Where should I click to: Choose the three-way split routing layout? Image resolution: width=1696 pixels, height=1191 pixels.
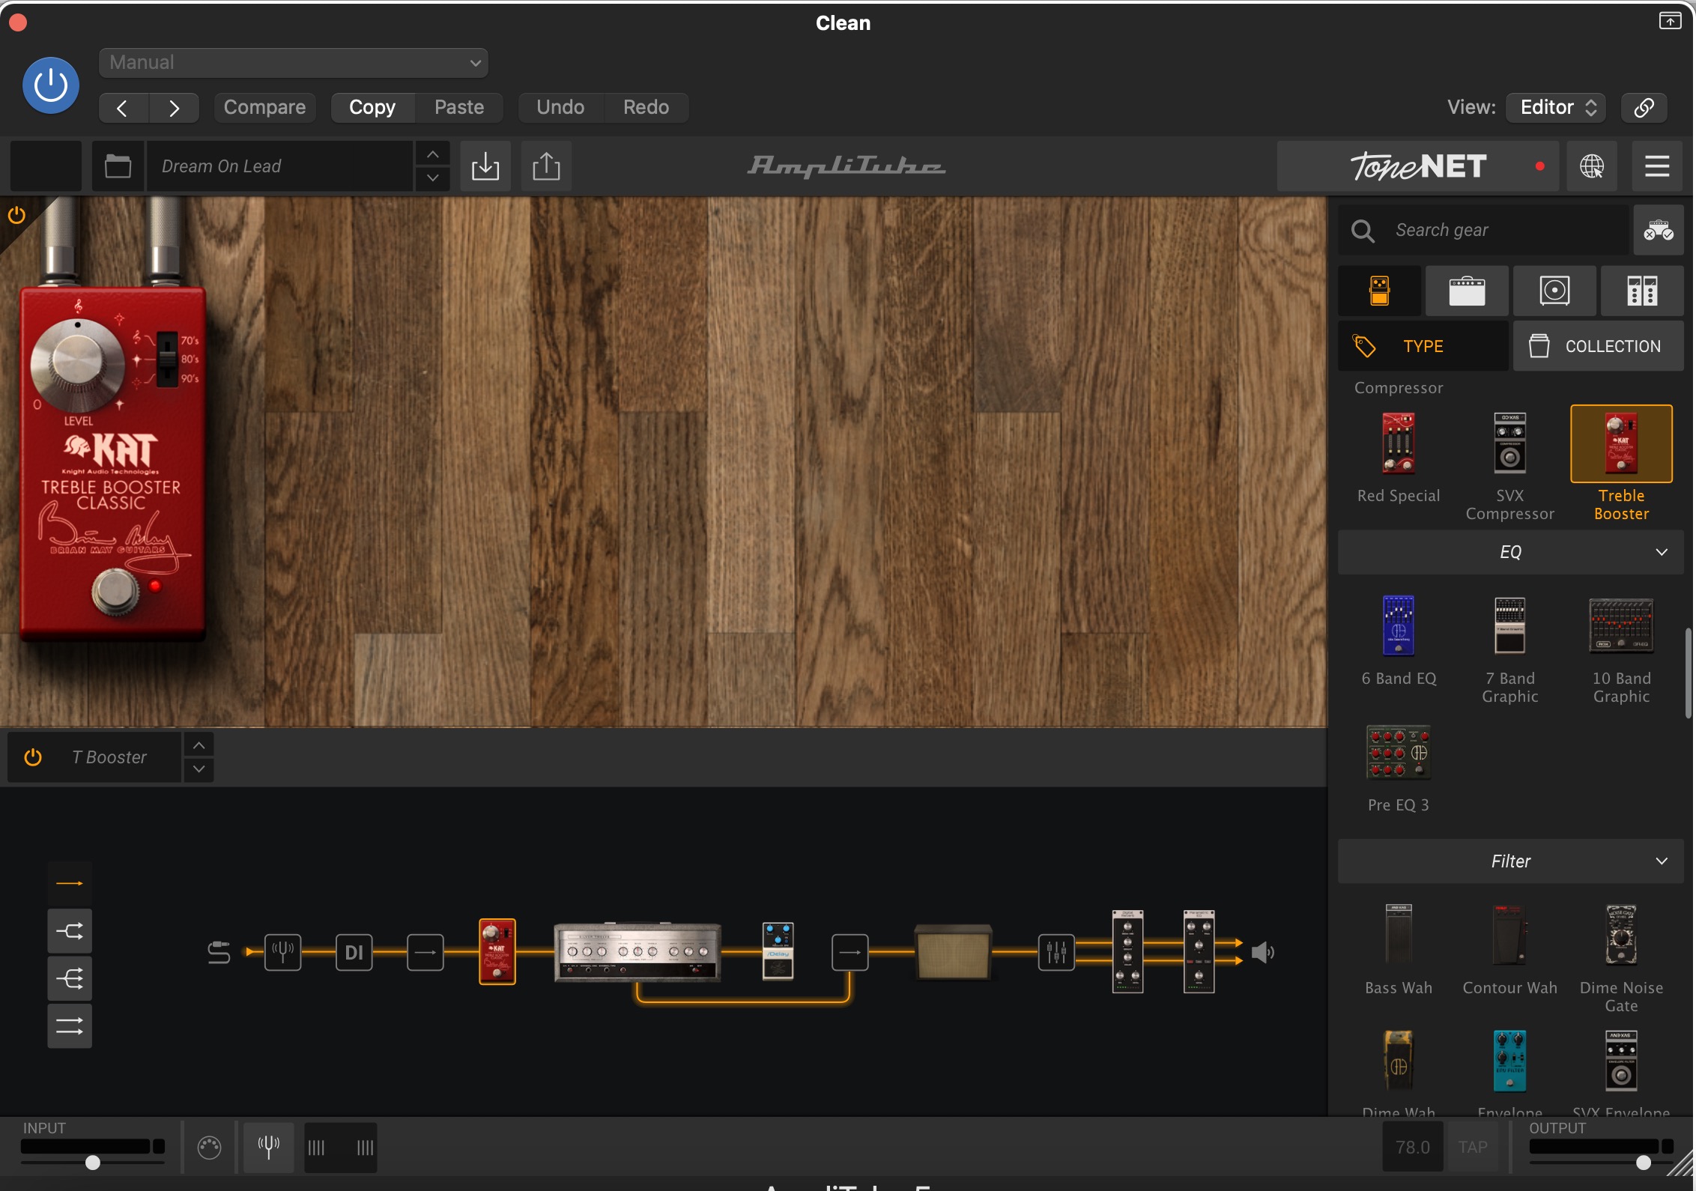pyautogui.click(x=70, y=978)
